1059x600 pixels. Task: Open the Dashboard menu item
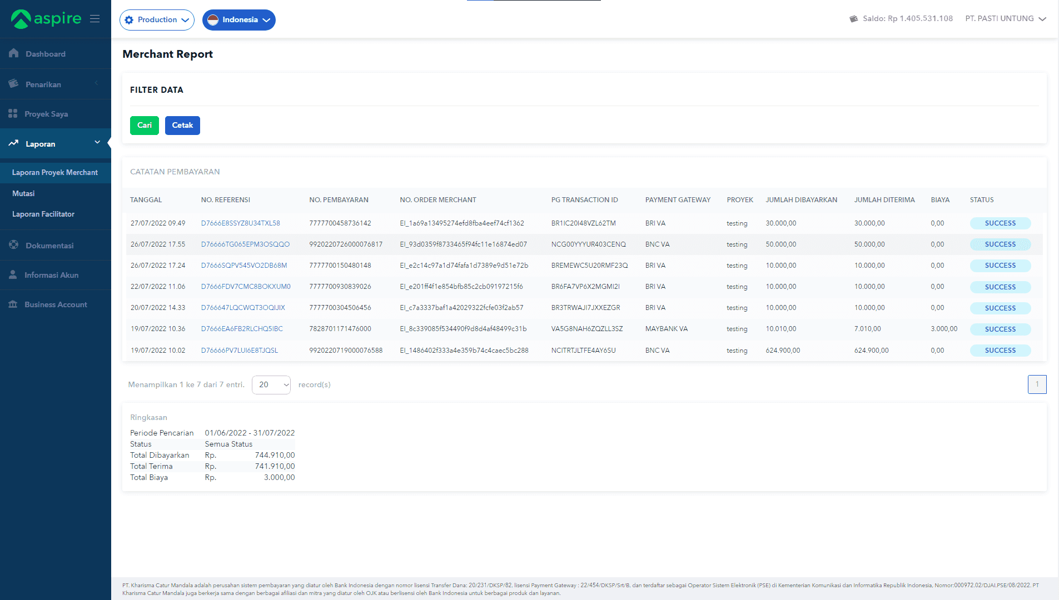[x=56, y=54]
